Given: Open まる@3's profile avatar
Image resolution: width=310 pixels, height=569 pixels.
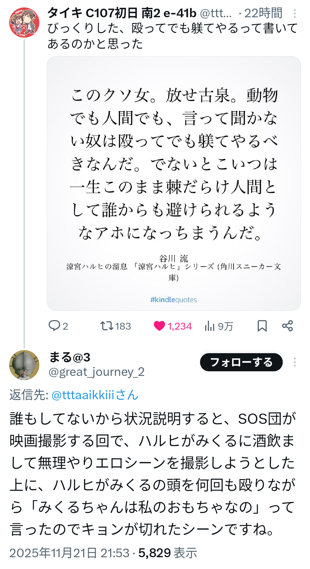Looking at the screenshot, I should point(24,365).
